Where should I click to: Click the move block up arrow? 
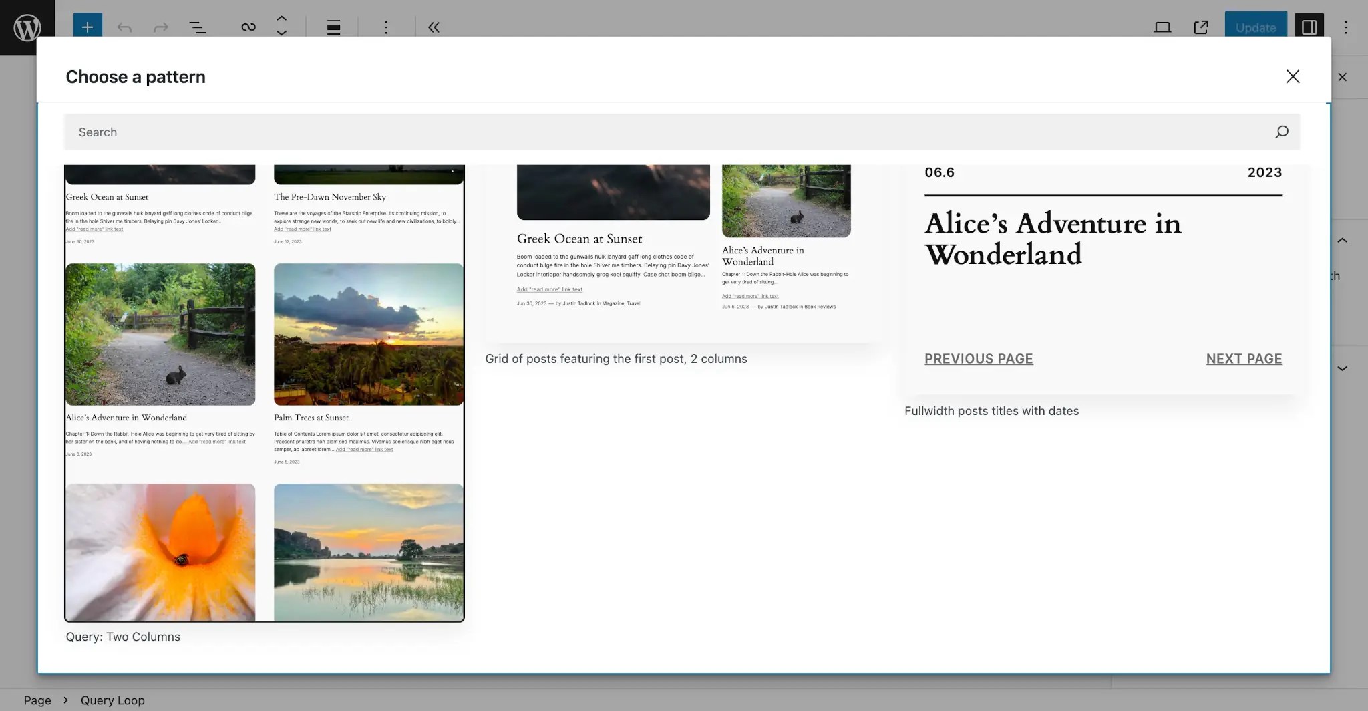(x=281, y=19)
